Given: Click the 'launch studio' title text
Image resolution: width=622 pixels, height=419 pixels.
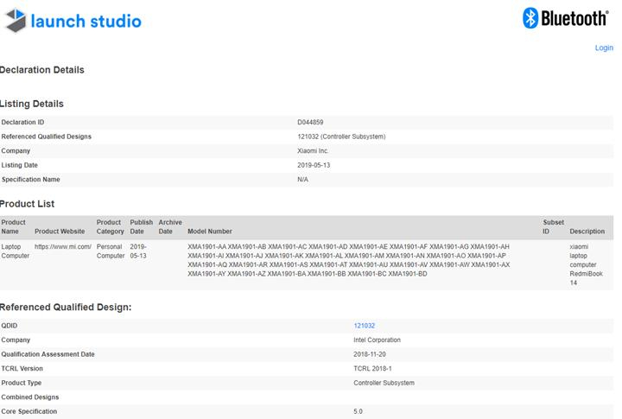Looking at the screenshot, I should click(86, 21).
